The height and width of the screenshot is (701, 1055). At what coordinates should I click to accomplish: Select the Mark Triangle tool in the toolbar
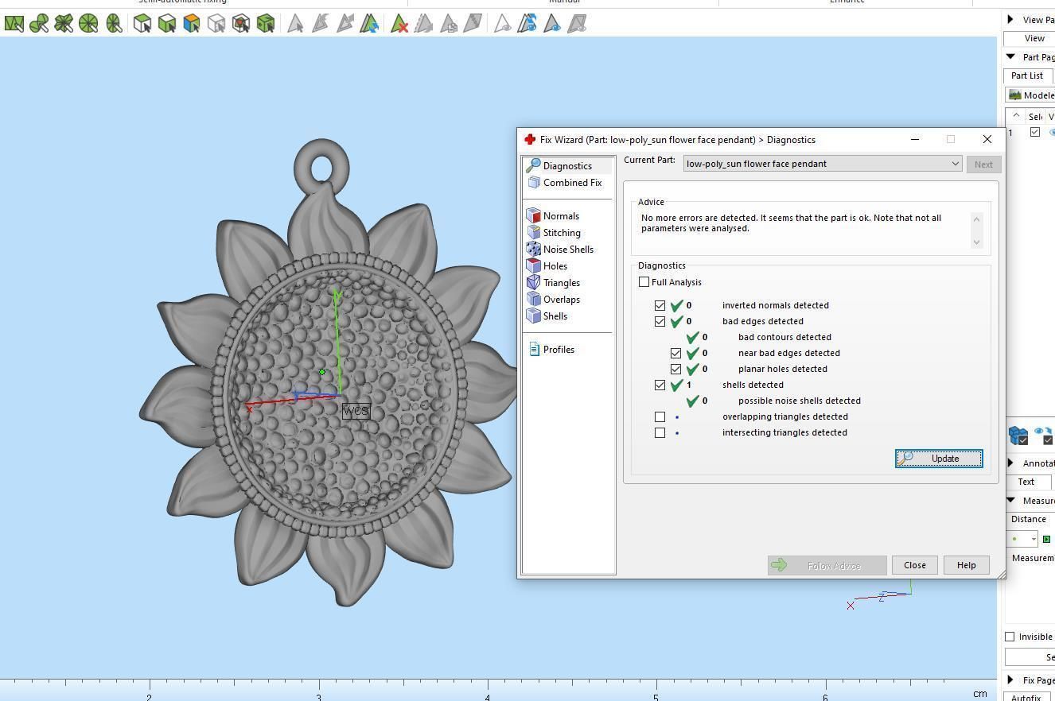14,24
